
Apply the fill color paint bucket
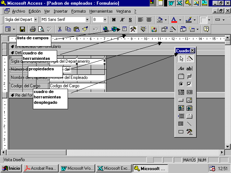(x=160, y=20)
